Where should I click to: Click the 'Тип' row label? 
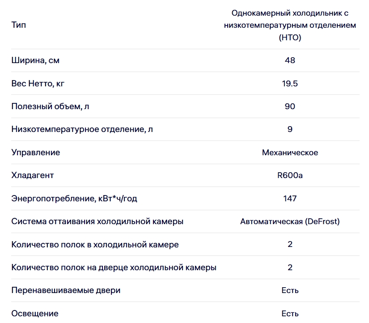(19, 25)
